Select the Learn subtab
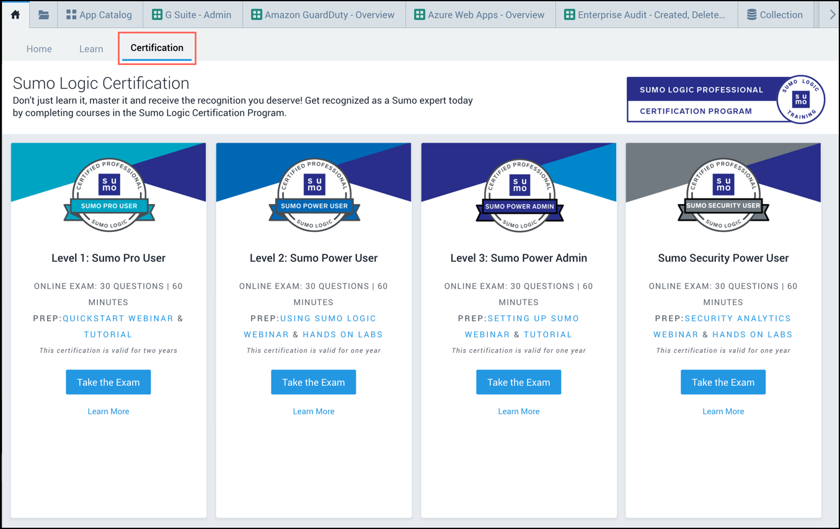 point(91,49)
